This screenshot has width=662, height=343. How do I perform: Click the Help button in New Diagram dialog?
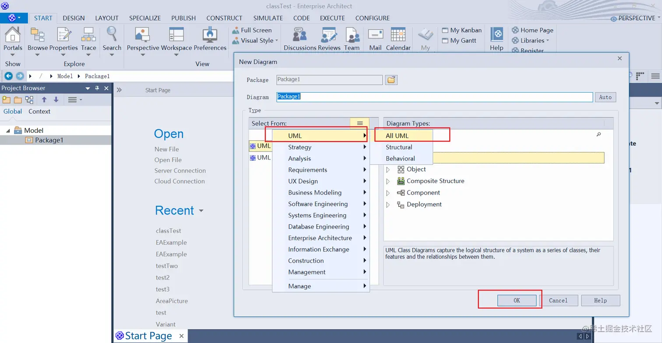[x=600, y=301]
